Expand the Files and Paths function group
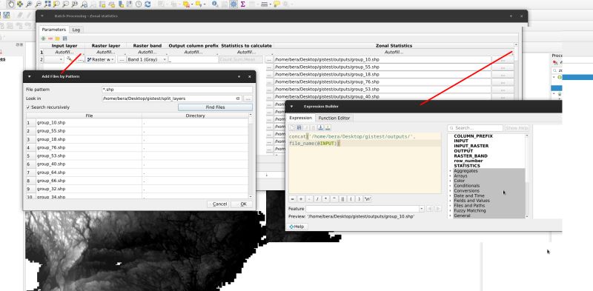 coord(451,206)
